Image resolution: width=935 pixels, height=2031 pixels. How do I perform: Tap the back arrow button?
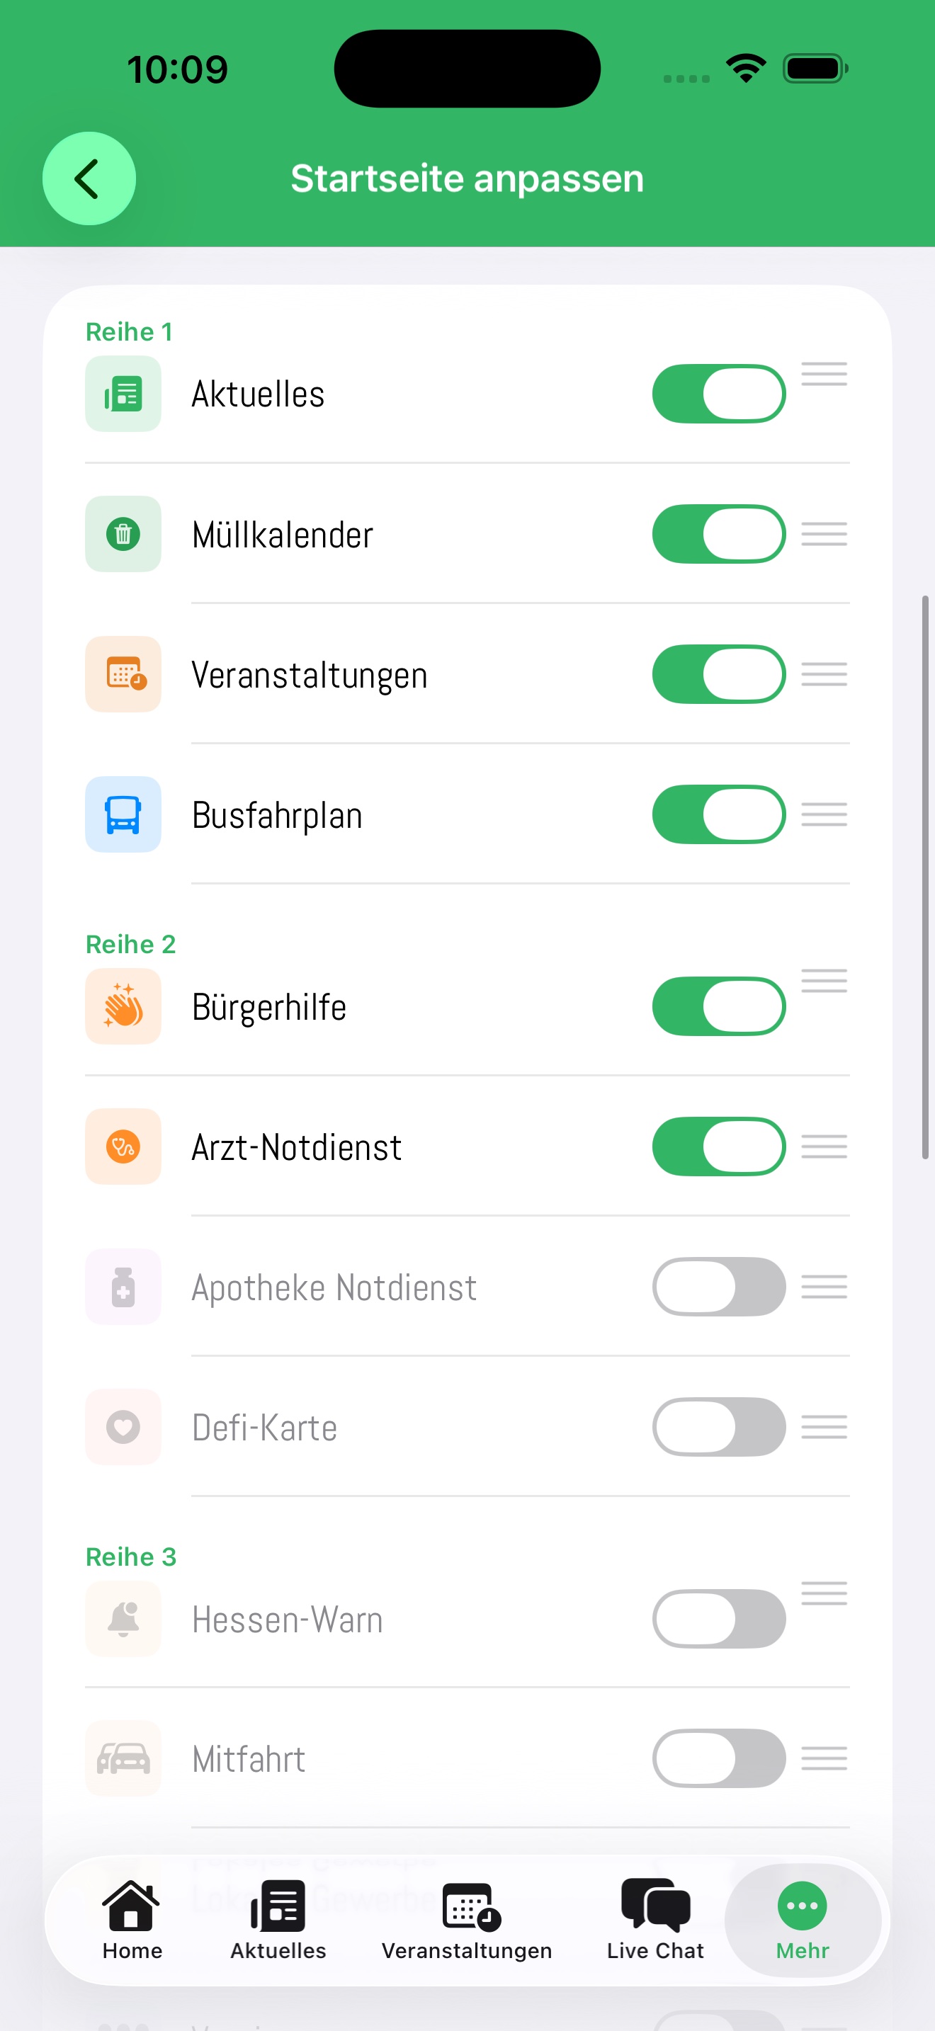point(89,178)
